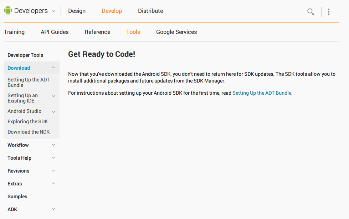Screen dimensions: 349x219
Task: Expand the Extras section
Action: click(x=53, y=183)
